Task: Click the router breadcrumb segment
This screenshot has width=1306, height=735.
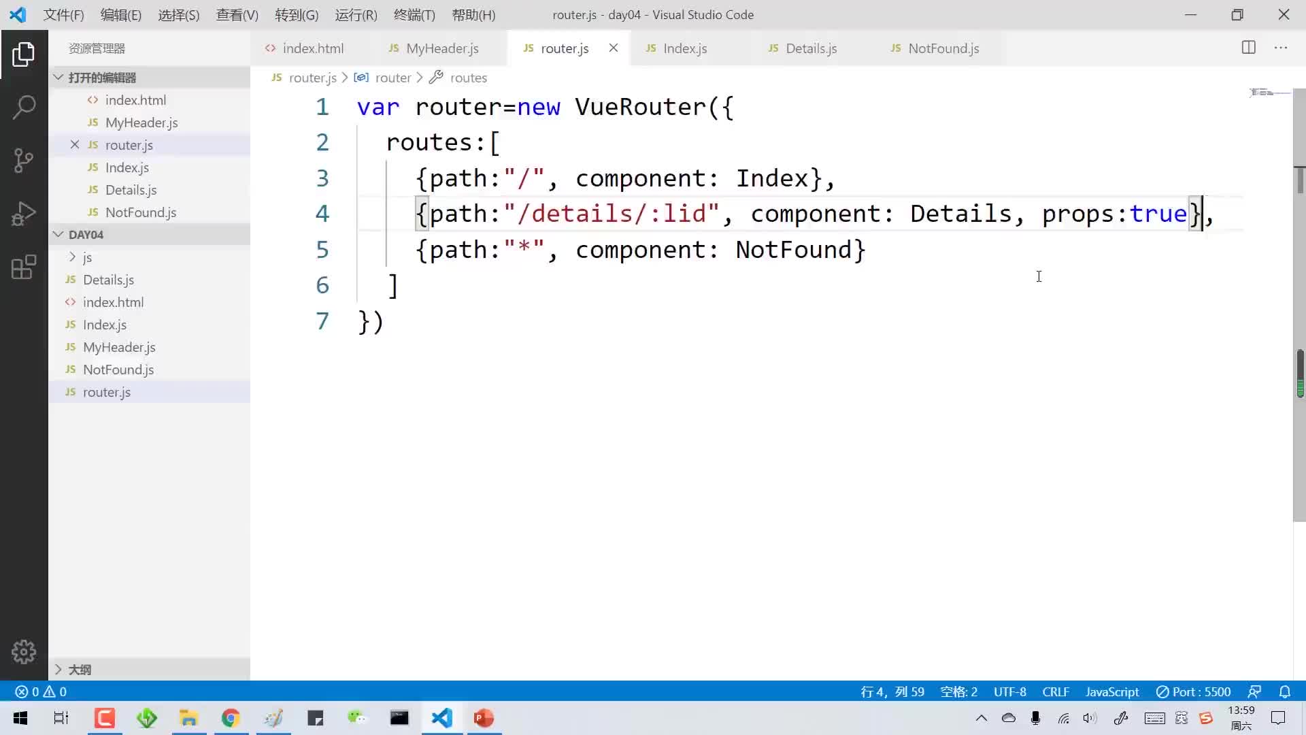Action: click(x=383, y=78)
